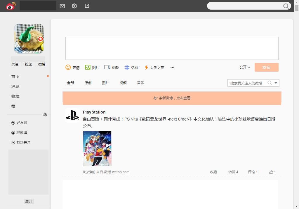Open the Digimon World post thumbnail
299x209 pixels.
tap(97, 148)
